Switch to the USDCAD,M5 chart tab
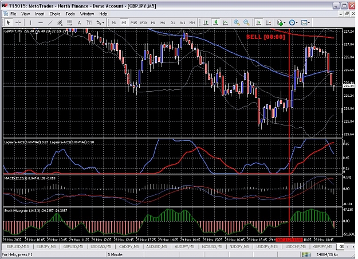 101,246
